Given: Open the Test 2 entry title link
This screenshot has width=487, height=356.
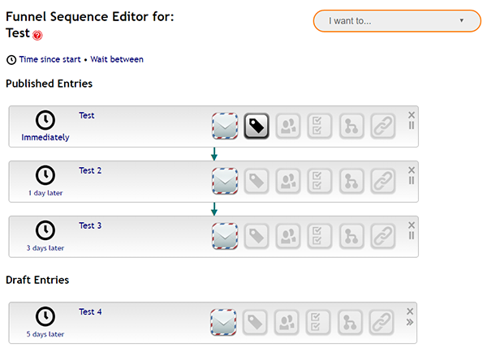Looking at the screenshot, I should [90, 170].
